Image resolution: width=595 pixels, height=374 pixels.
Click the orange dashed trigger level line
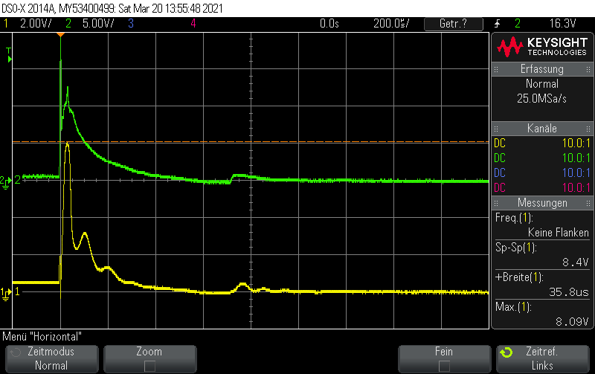coord(251,142)
